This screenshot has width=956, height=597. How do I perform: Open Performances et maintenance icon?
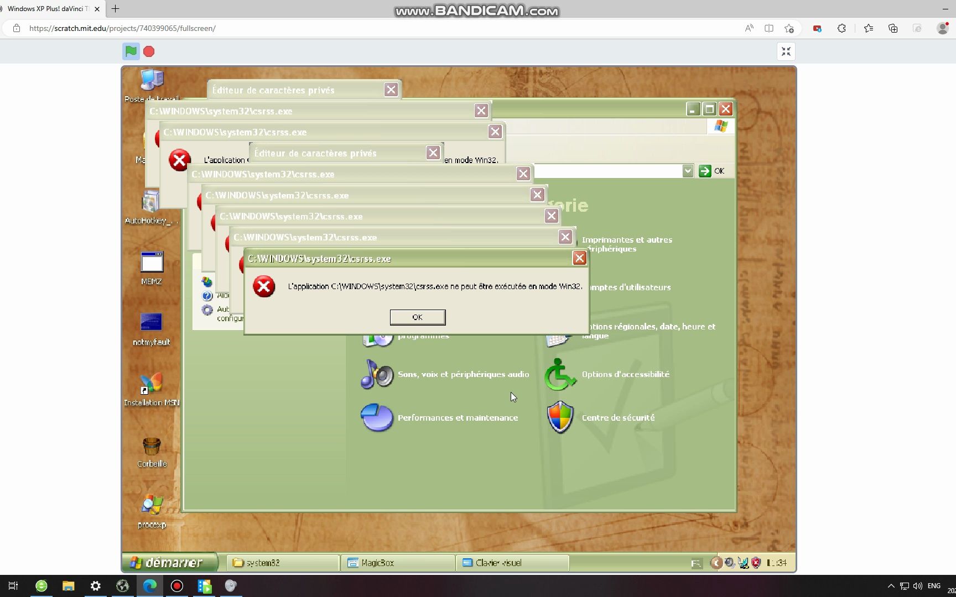point(377,417)
